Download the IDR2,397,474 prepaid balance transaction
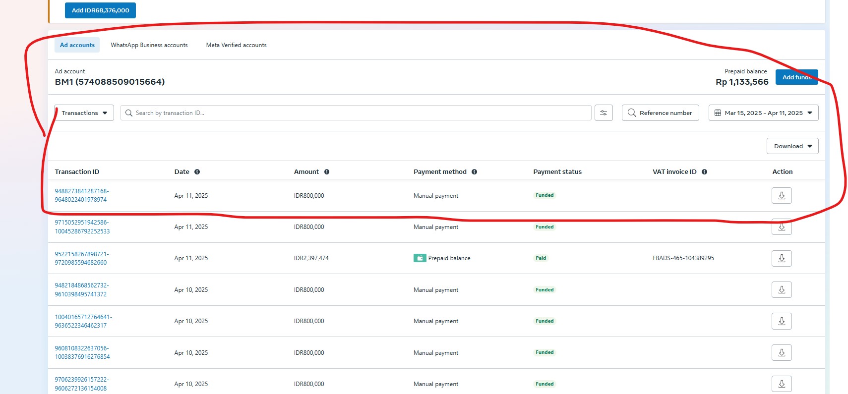The image size is (848, 394). pyautogui.click(x=781, y=258)
